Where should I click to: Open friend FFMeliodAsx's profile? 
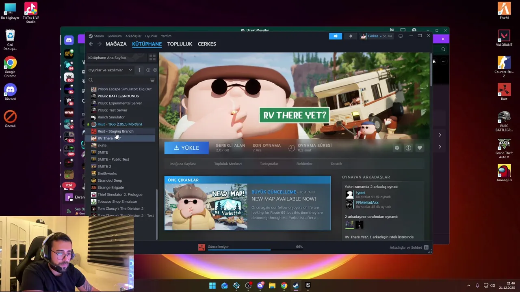click(367, 202)
